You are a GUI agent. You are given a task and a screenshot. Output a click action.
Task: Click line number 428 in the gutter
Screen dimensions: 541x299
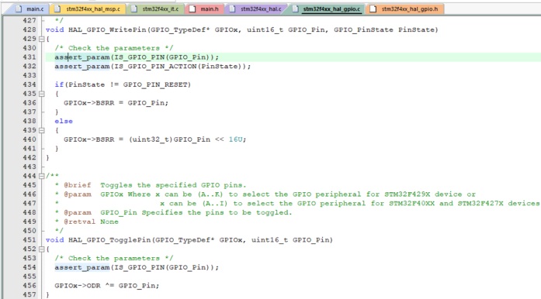pos(29,30)
